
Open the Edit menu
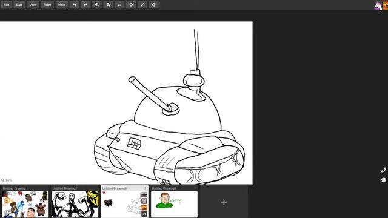click(19, 5)
